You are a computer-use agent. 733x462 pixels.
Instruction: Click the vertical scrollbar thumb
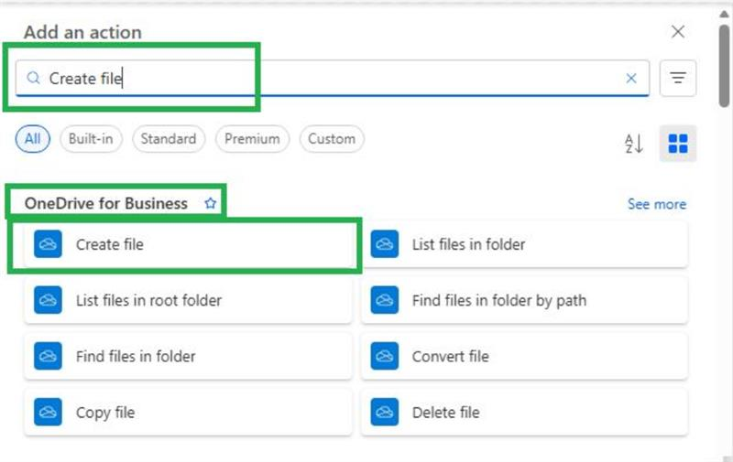point(724,66)
